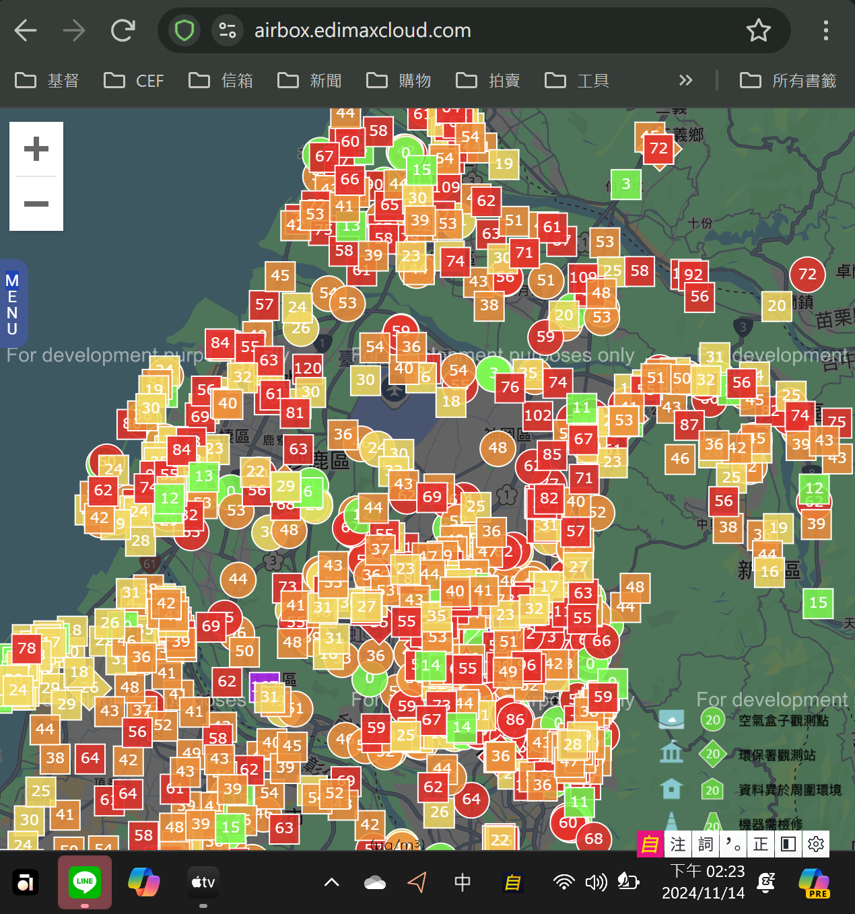
Task: Click the green house-shaped 20 legend marker
Action: [x=712, y=789]
